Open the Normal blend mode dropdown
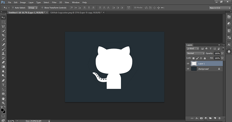Screen dimensions: 232x122 196,53
